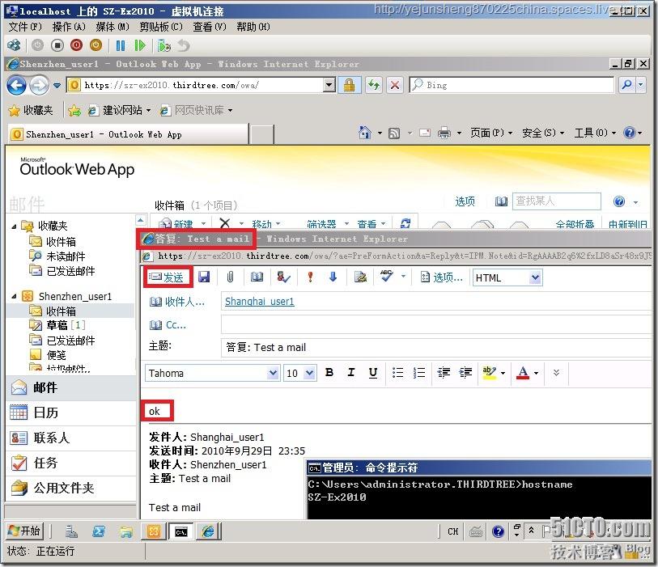Set low importance with blue down arrow
Viewport: 658px width, 567px height.
[x=333, y=277]
